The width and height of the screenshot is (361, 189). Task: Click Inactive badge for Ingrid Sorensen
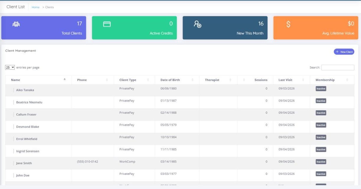tap(321, 149)
